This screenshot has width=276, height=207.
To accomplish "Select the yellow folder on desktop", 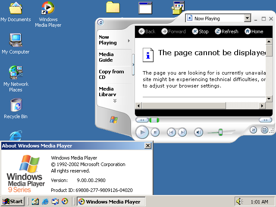I will click(x=113, y=7).
